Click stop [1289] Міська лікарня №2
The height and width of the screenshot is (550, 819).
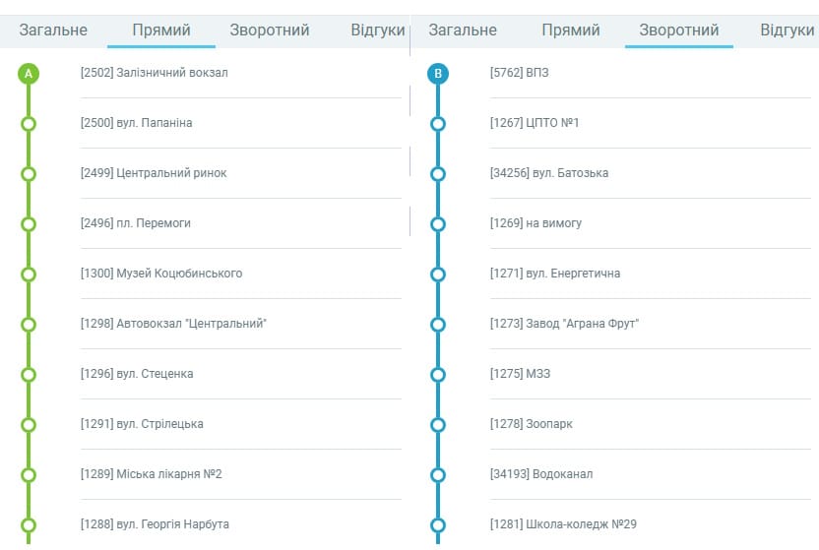152,474
